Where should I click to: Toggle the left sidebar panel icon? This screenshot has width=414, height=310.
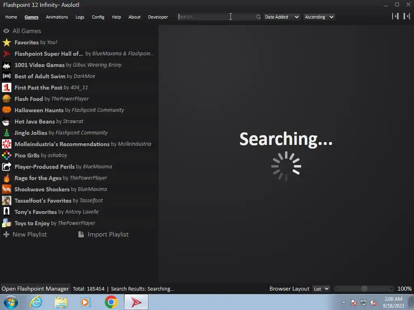[395, 16]
